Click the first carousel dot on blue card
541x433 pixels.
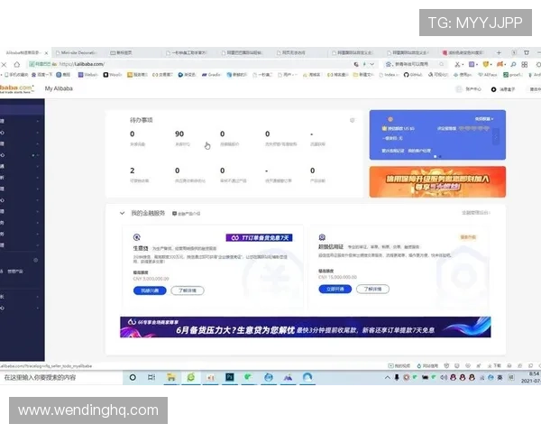coord(436,156)
